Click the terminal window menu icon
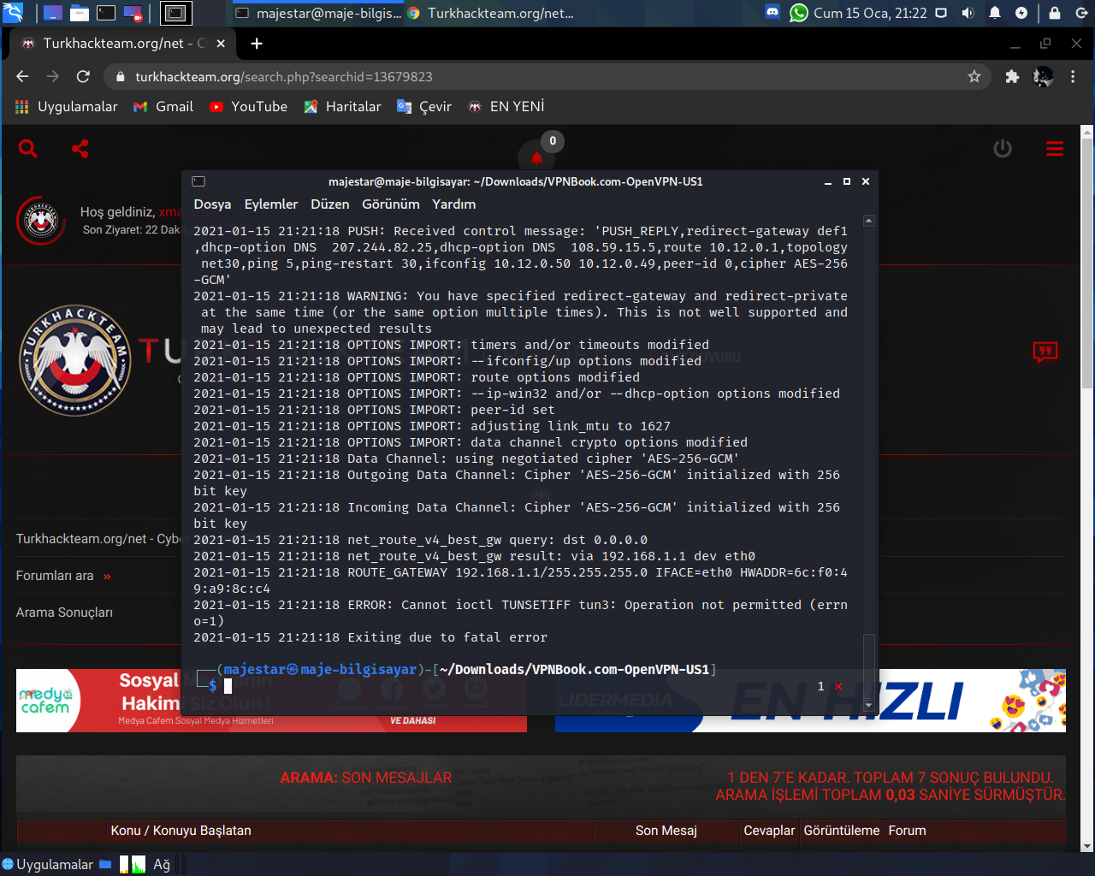 (x=198, y=181)
